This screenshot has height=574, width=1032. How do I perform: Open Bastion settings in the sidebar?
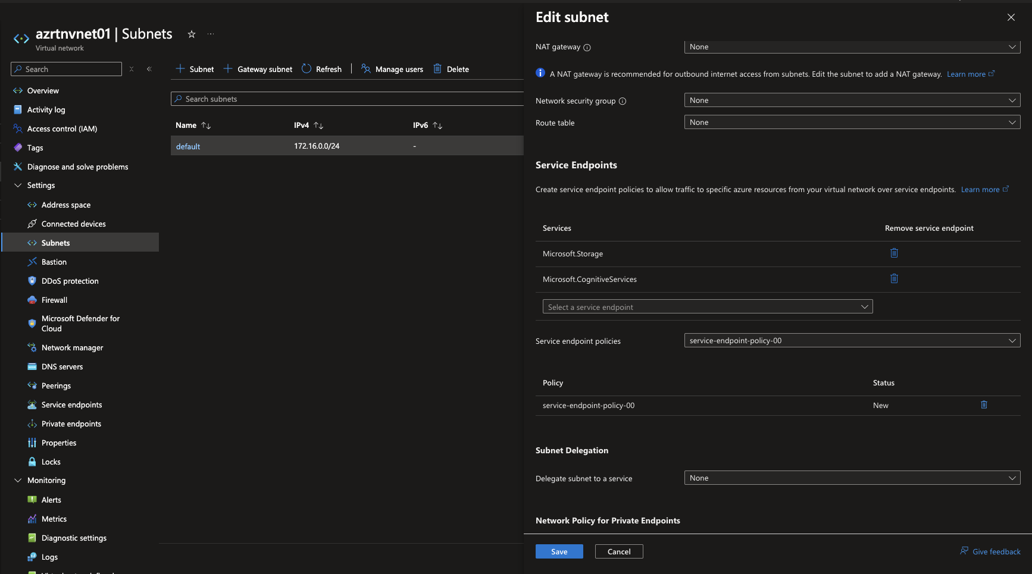click(x=54, y=262)
